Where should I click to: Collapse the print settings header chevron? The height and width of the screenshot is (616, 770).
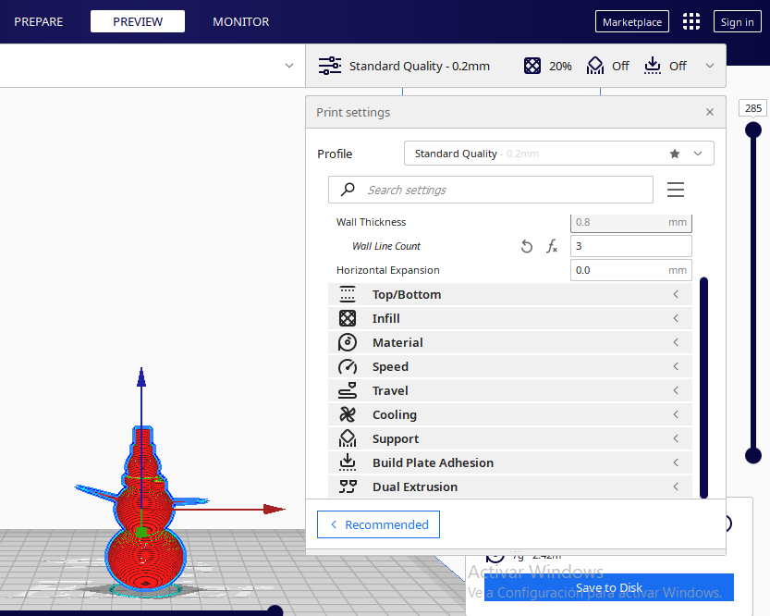coord(710,66)
